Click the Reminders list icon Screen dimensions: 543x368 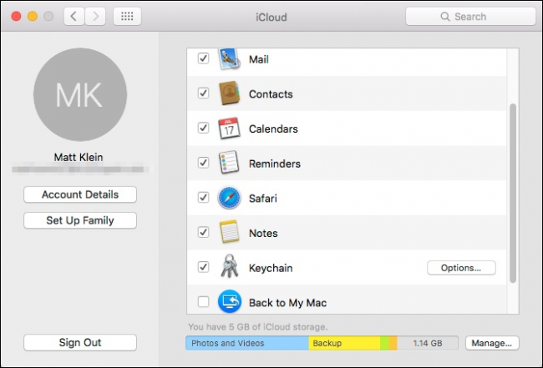(229, 163)
